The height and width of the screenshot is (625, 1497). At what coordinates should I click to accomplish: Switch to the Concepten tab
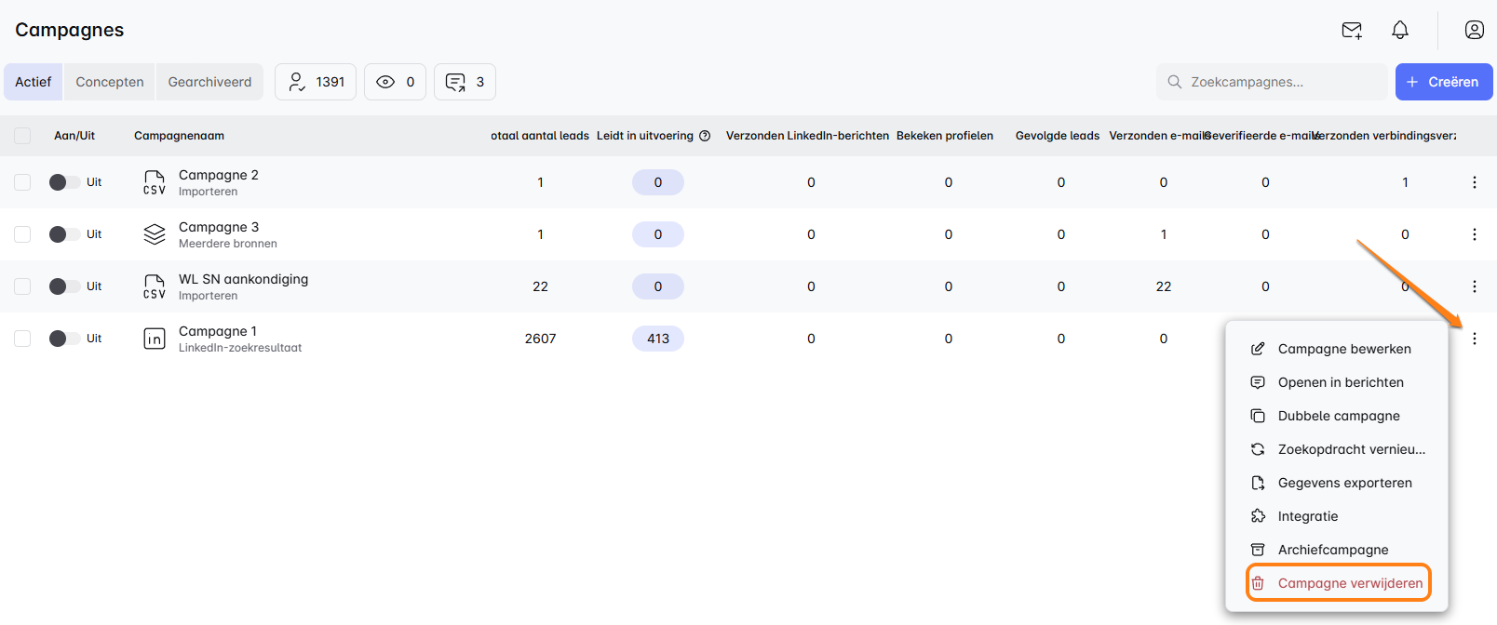click(110, 82)
